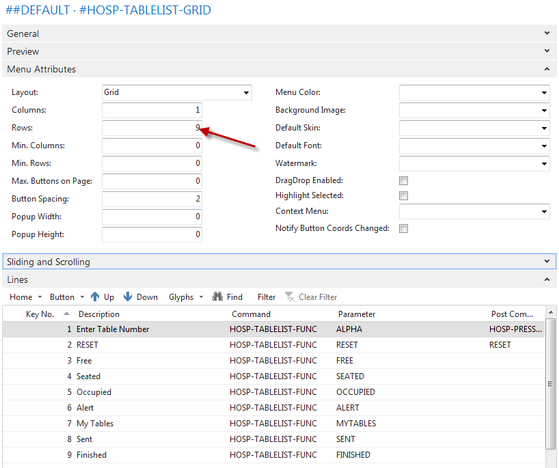The image size is (559, 468).
Task: Click the Clear Filter funnel icon
Action: pos(290,297)
